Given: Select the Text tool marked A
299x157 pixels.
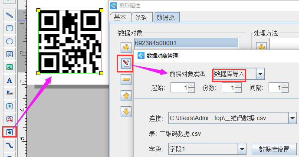Looking at the screenshot, I should (10, 80).
